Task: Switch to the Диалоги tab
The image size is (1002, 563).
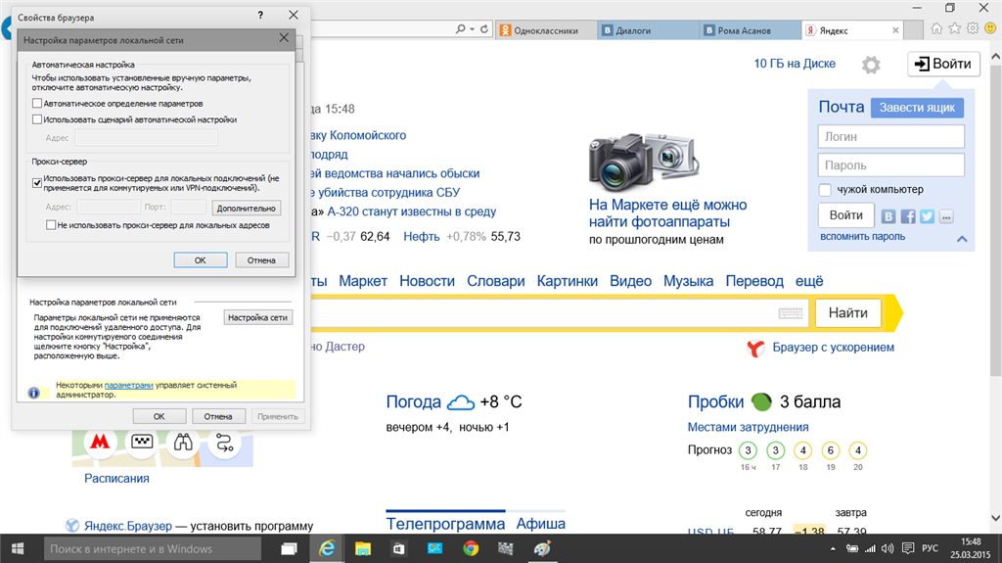Action: click(649, 30)
